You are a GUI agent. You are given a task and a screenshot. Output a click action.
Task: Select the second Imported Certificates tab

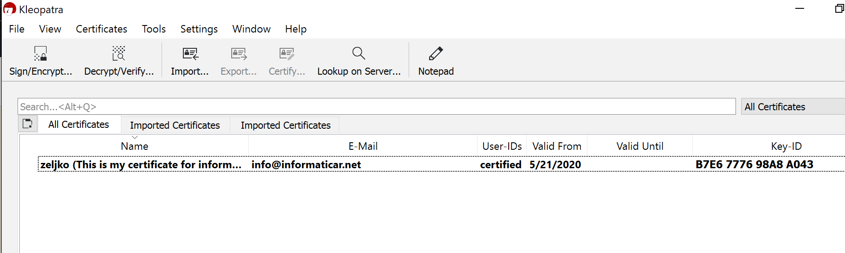(x=286, y=125)
